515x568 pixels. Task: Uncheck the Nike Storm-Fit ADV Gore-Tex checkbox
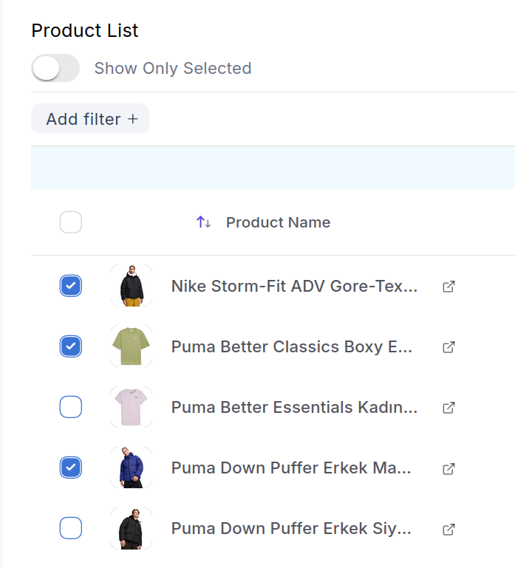[x=71, y=286]
